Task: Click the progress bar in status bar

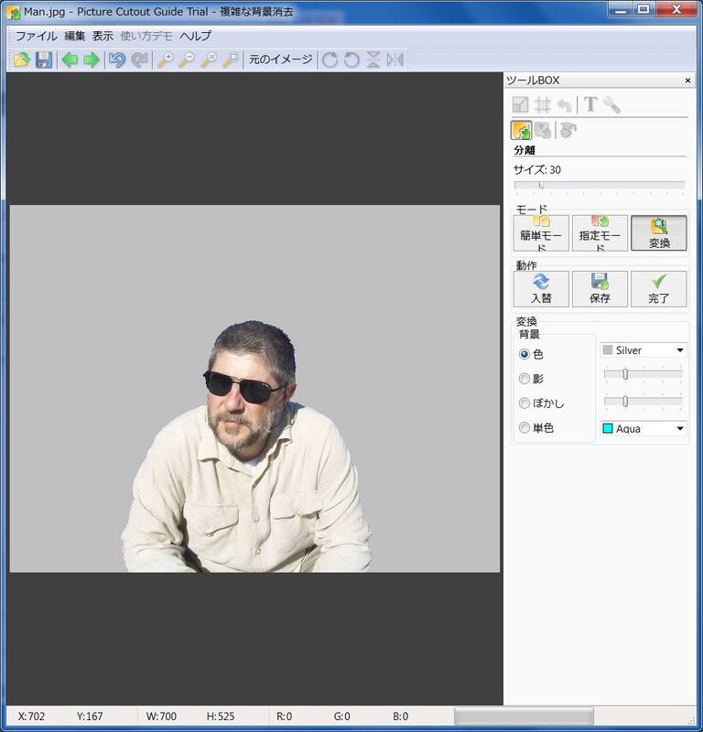Action: (x=524, y=716)
